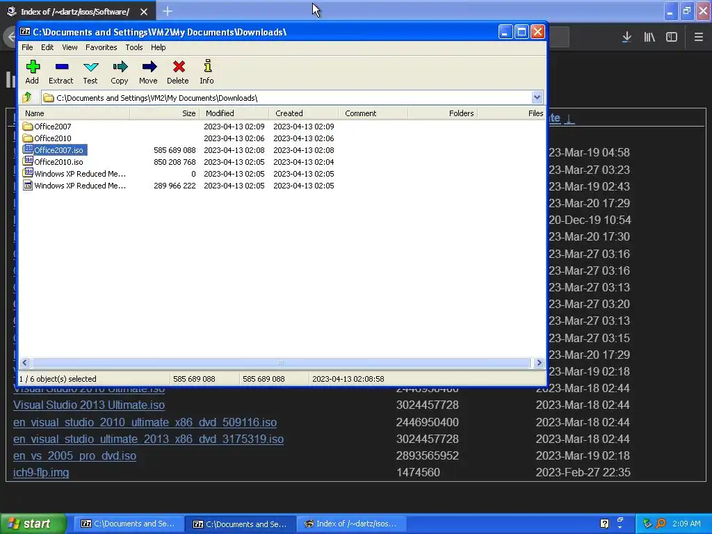Viewport: 712px width, 534px height.
Task: Open the address path dropdown arrow
Action: (x=537, y=97)
